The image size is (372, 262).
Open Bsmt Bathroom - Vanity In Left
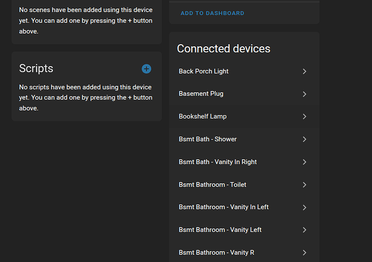(x=244, y=207)
